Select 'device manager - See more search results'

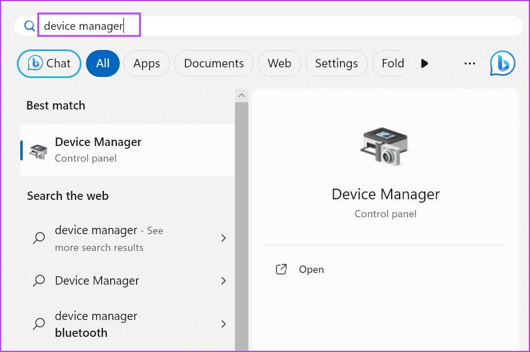click(x=128, y=238)
